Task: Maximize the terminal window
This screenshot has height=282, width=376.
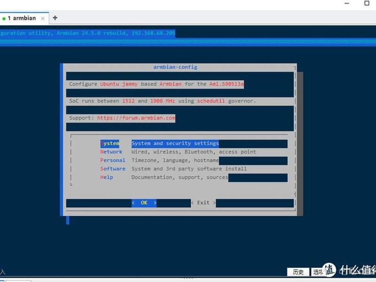Action: coord(367,3)
